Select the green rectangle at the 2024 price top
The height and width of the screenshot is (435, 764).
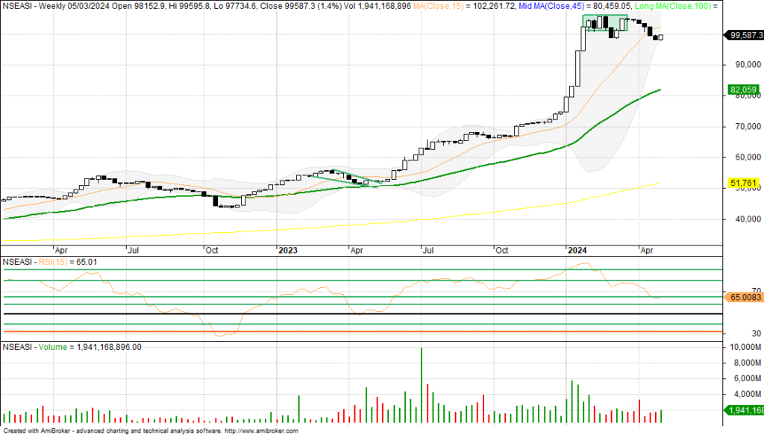click(x=604, y=23)
